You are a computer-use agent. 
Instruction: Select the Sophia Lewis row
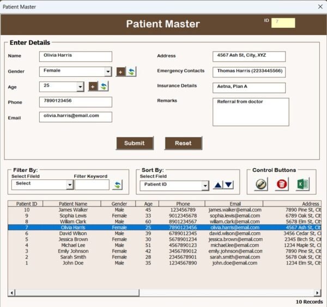(x=165, y=215)
